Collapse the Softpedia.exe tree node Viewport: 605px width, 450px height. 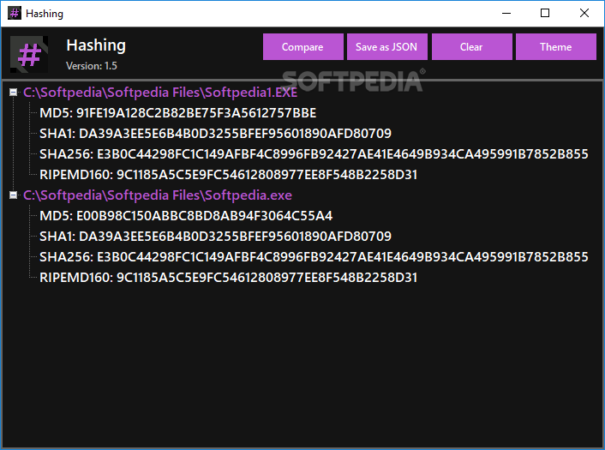pos(13,195)
